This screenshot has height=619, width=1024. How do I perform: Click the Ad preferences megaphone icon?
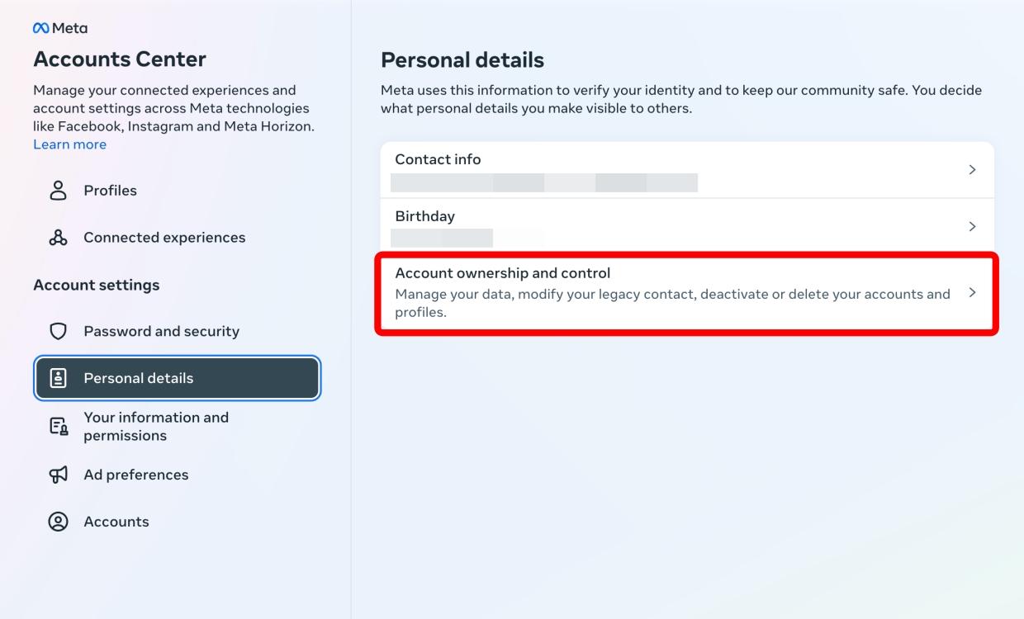tap(57, 475)
